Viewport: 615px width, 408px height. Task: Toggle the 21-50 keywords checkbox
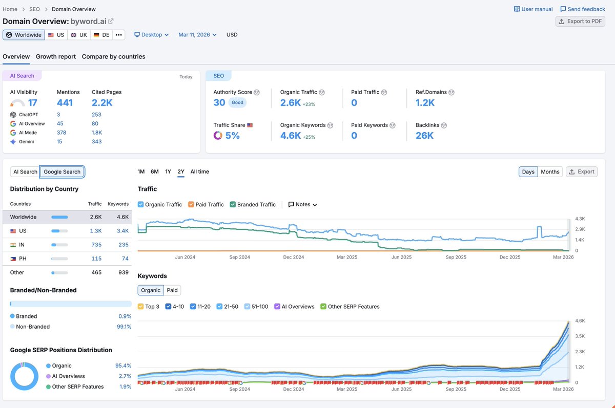coord(219,307)
